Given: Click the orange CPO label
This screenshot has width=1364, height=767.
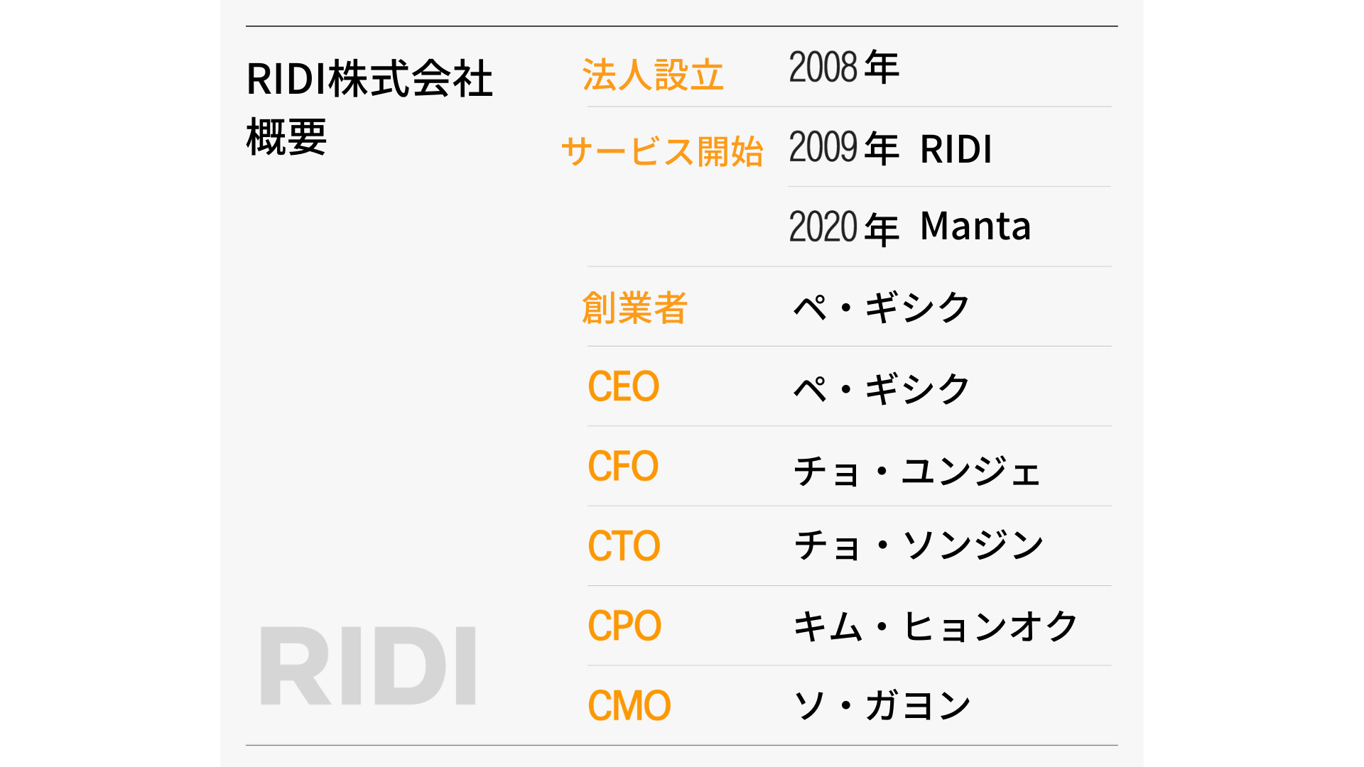Looking at the screenshot, I should (624, 626).
